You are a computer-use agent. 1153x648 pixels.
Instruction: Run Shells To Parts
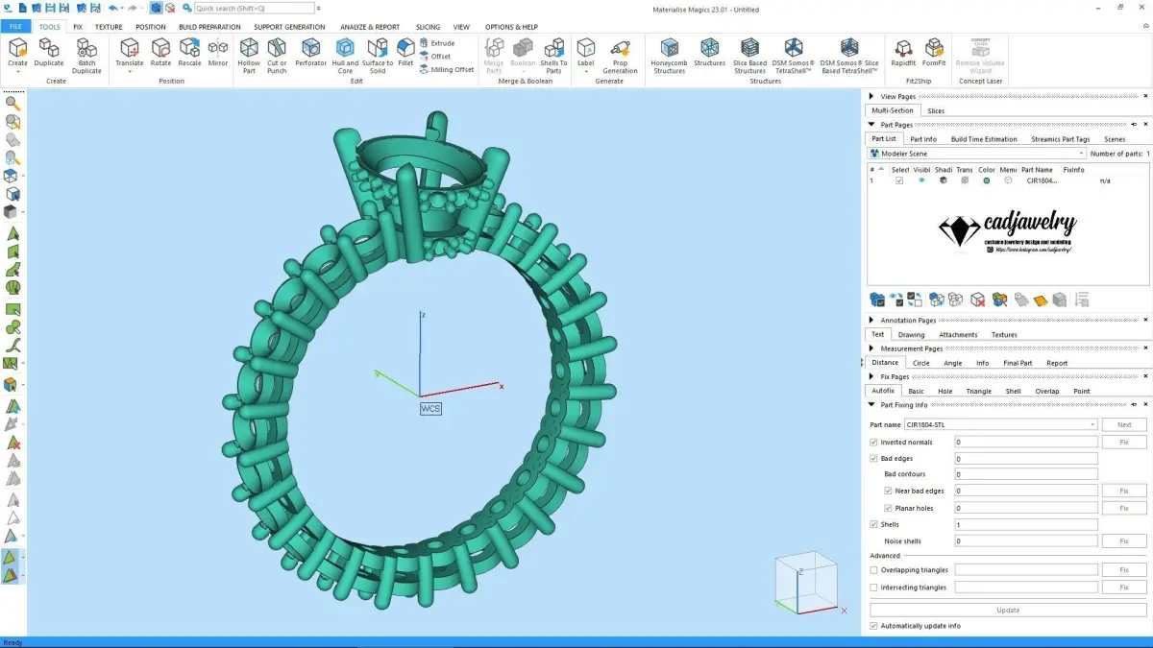553,56
